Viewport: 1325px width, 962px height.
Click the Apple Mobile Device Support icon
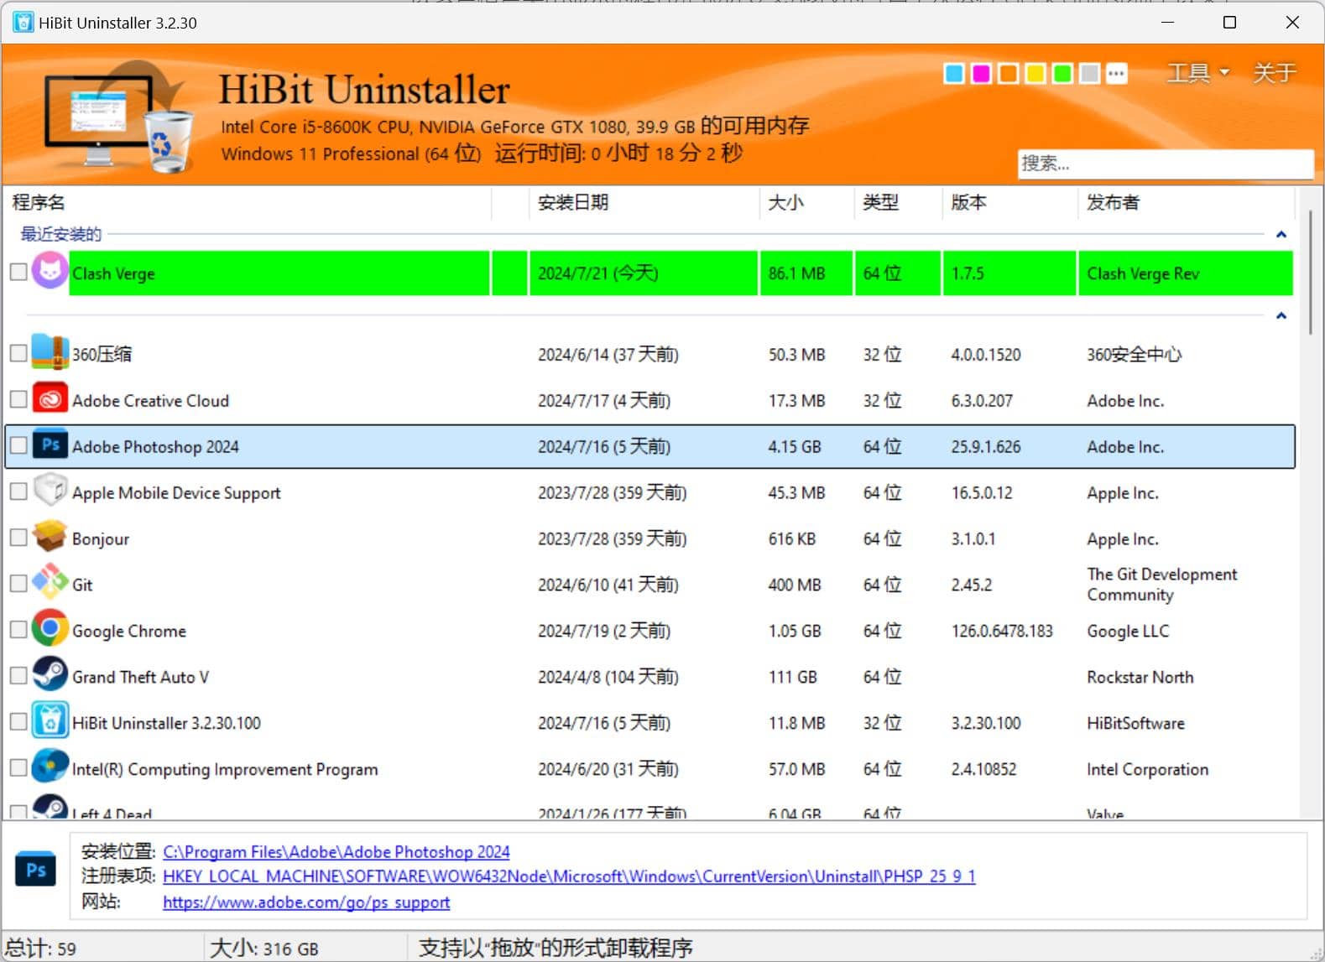[x=50, y=491]
